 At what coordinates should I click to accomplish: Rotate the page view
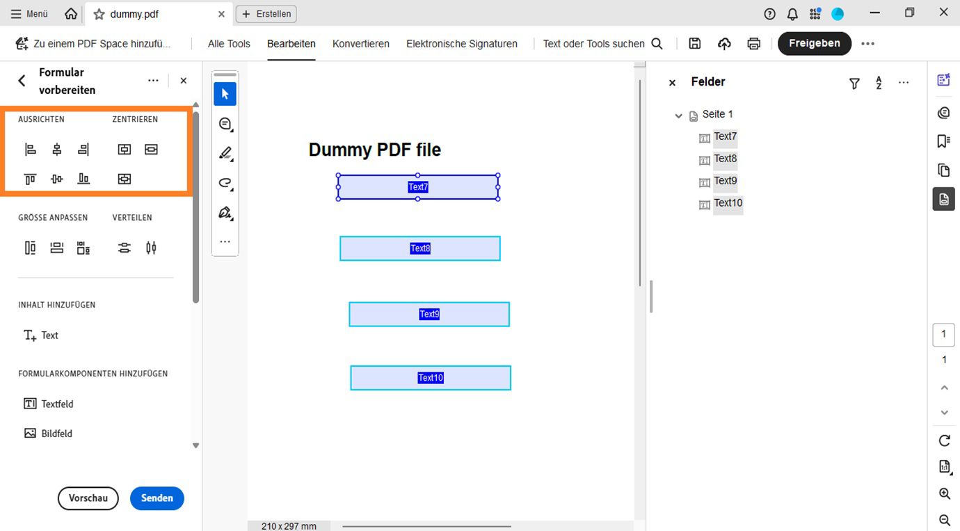coord(945,441)
